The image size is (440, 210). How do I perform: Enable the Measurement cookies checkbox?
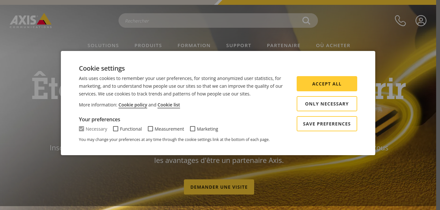click(x=150, y=129)
